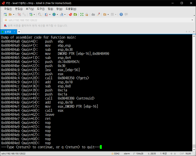
Task: Click terminal scrollbar down arrow
Action: [x=194, y=150]
